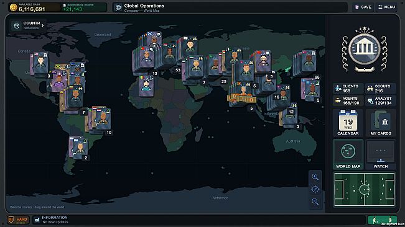Open the Sponsorship Income +21,143 panel
The image size is (405, 227).
tap(84, 7)
